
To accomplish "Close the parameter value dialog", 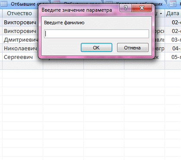I will pyautogui.click(x=142, y=8).
